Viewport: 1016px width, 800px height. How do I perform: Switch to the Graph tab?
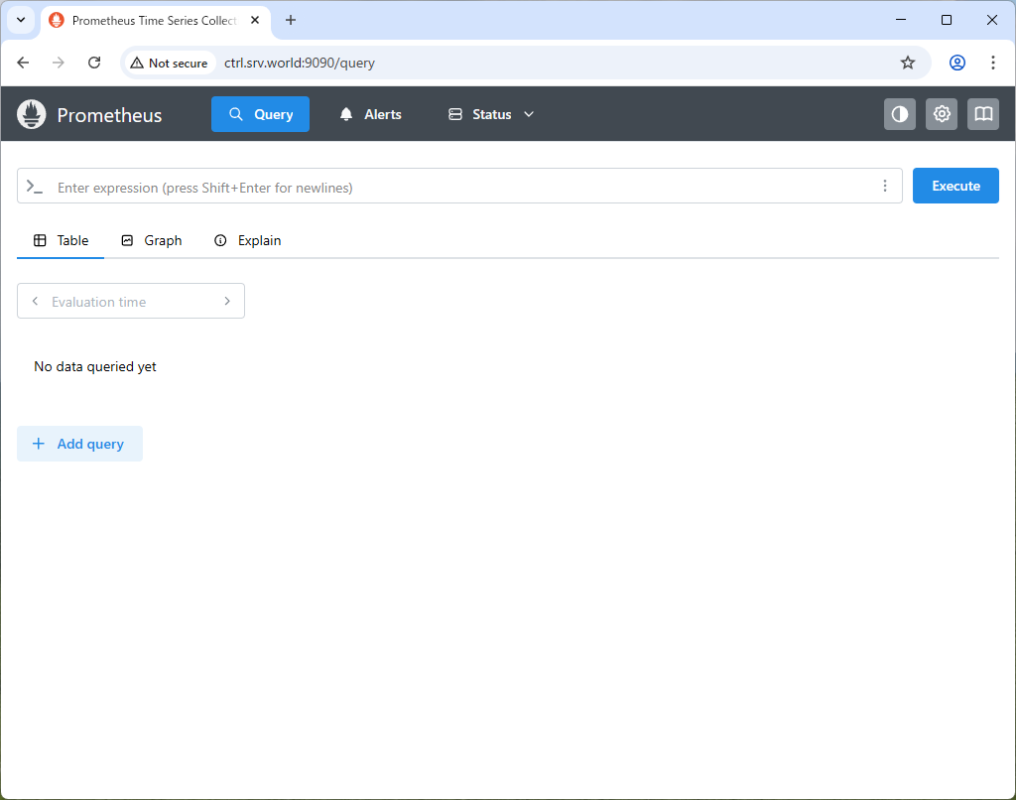pos(152,240)
